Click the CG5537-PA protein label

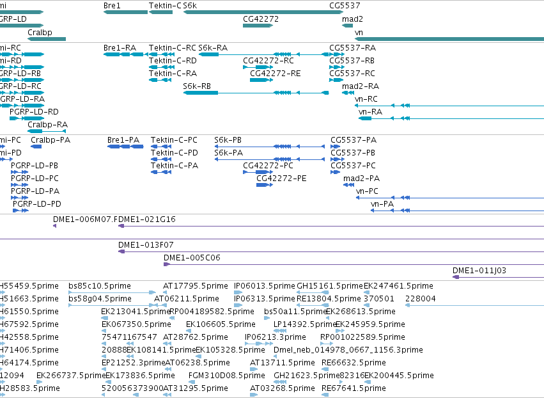[x=354, y=140]
